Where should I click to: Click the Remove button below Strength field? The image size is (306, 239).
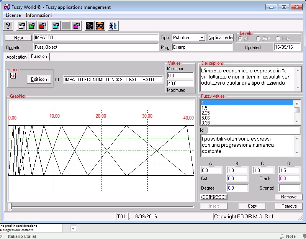(289, 197)
